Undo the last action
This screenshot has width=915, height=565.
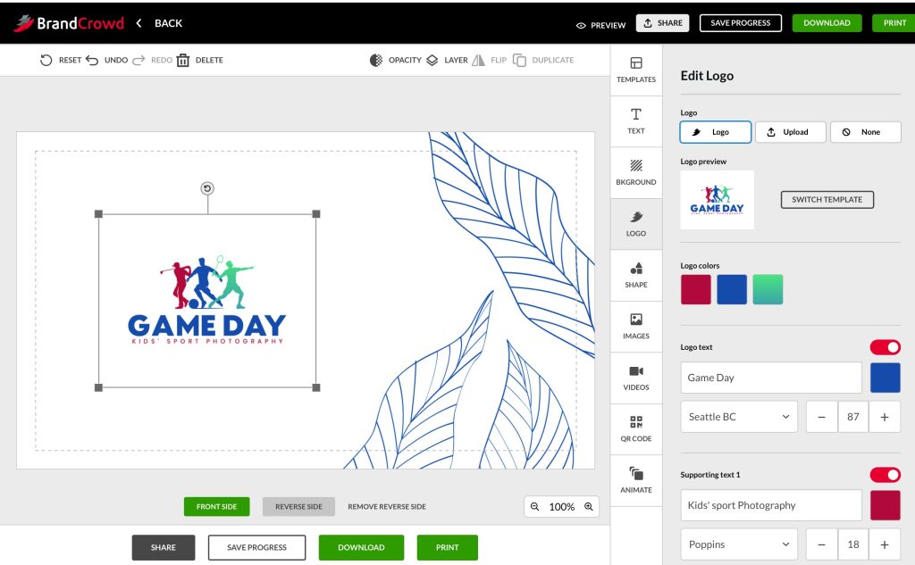107,60
